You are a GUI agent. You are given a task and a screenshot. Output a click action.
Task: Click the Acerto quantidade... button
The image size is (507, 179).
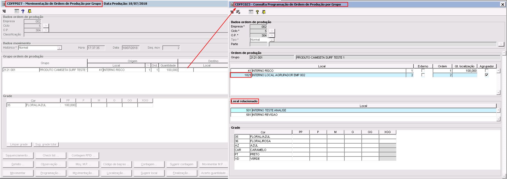click(214, 173)
